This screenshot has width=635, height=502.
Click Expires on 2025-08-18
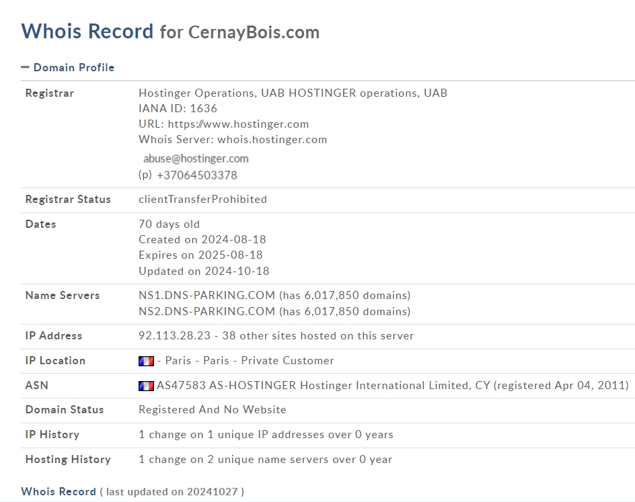point(200,255)
